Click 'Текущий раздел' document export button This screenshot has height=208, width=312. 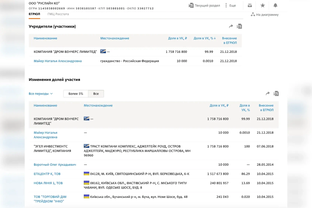click(204, 5)
